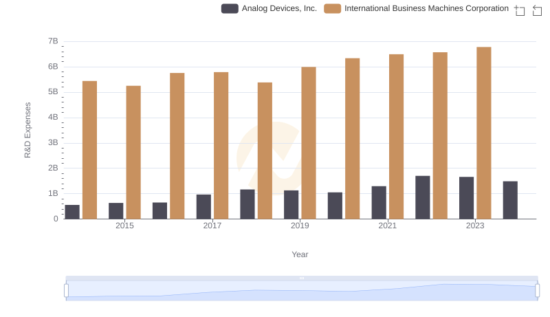Screen dimensions: 550x317
Task: Grab the right handle of the zoom slider
Action: point(537,290)
